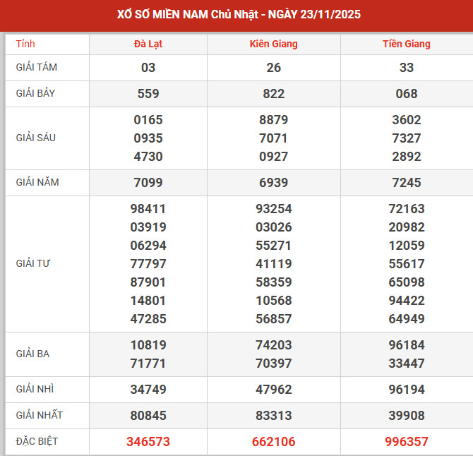Select the Tỉnh header cell
The height and width of the screenshot is (456, 473).
click(25, 44)
